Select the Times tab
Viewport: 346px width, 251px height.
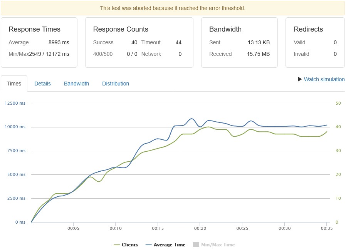(14, 84)
